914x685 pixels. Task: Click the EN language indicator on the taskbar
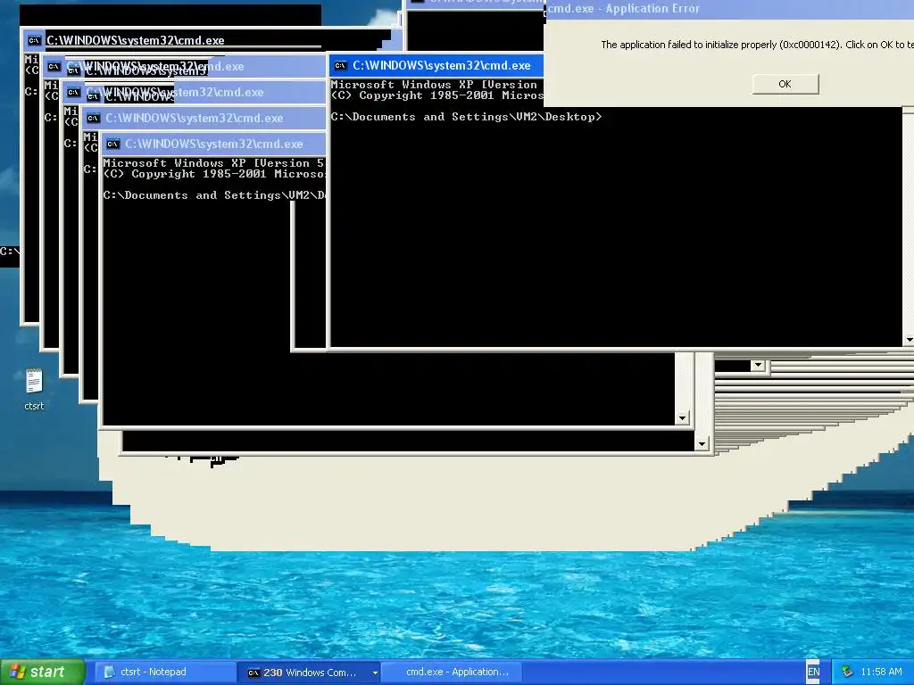[x=814, y=672]
